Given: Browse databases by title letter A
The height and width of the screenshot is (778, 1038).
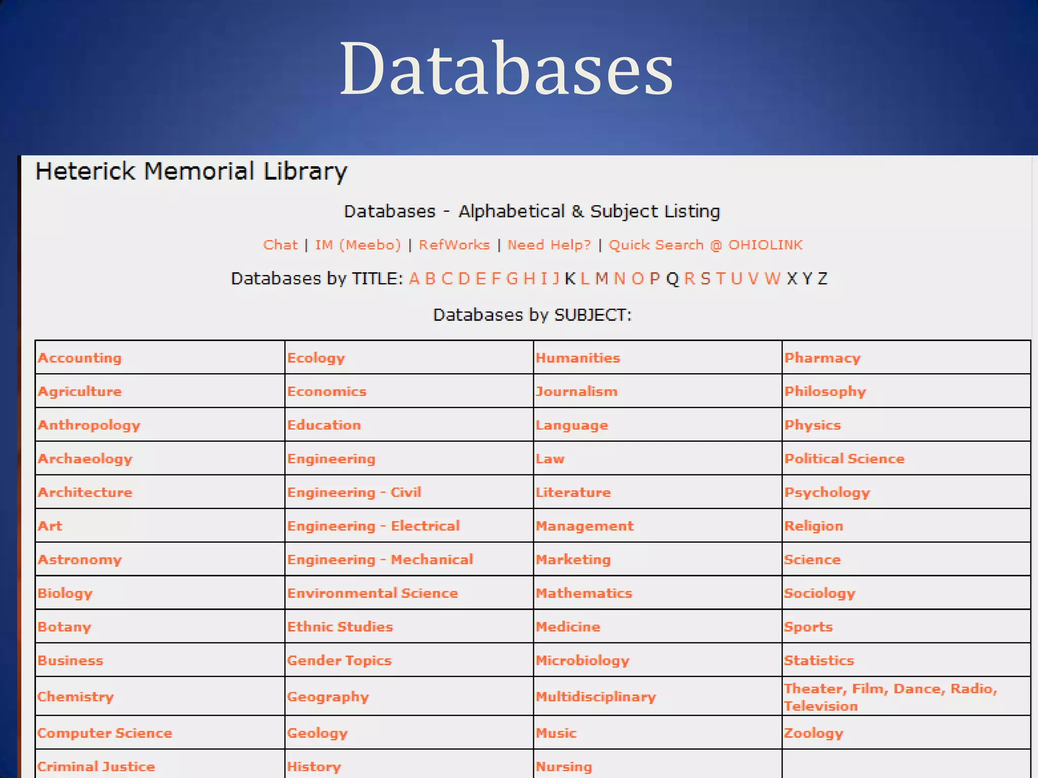Looking at the screenshot, I should click(x=414, y=279).
